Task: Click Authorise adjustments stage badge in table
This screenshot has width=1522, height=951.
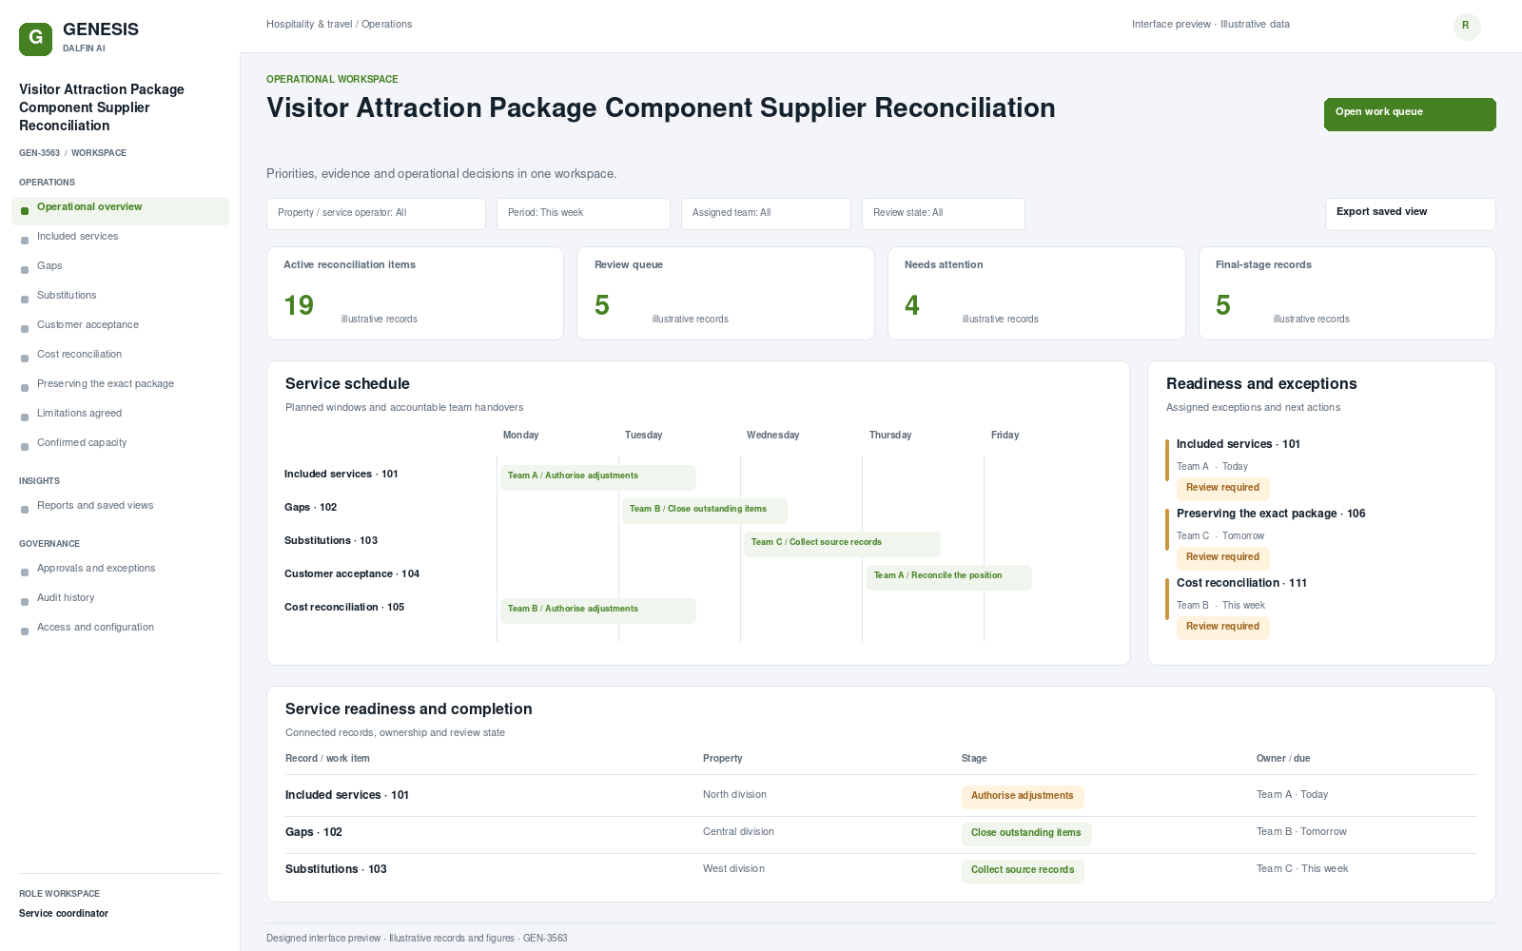Action: click(1023, 797)
